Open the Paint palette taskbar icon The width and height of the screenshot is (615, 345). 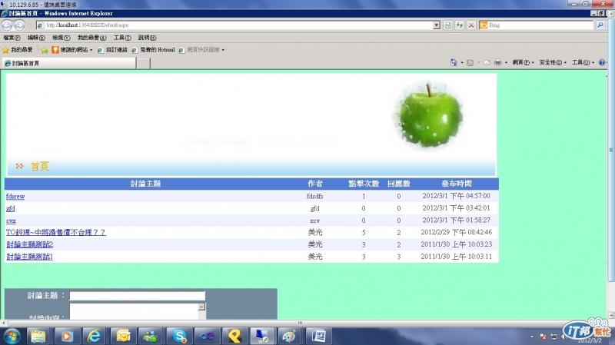[x=290, y=336]
